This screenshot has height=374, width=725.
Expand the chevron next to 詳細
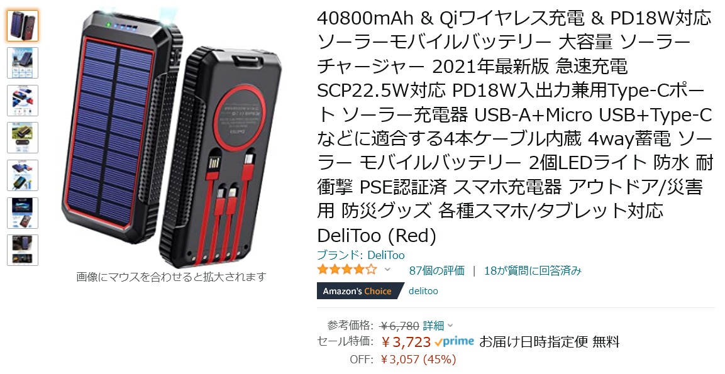pos(450,326)
